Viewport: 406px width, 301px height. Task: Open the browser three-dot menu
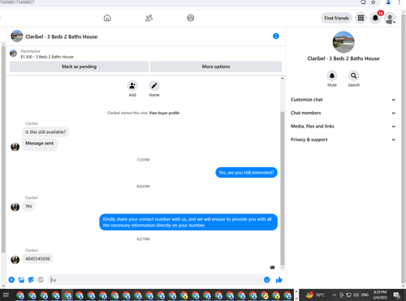coord(400,2)
